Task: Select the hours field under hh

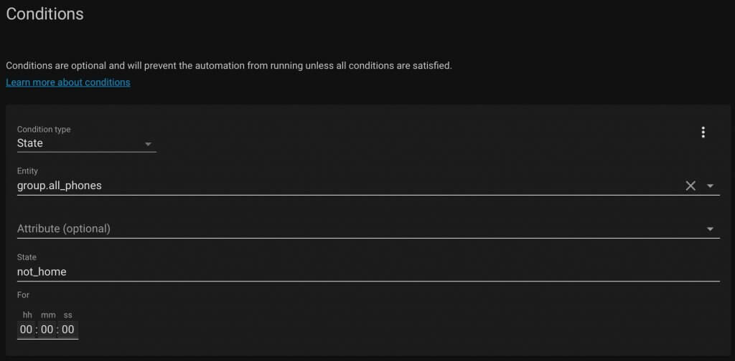Action: (27, 329)
